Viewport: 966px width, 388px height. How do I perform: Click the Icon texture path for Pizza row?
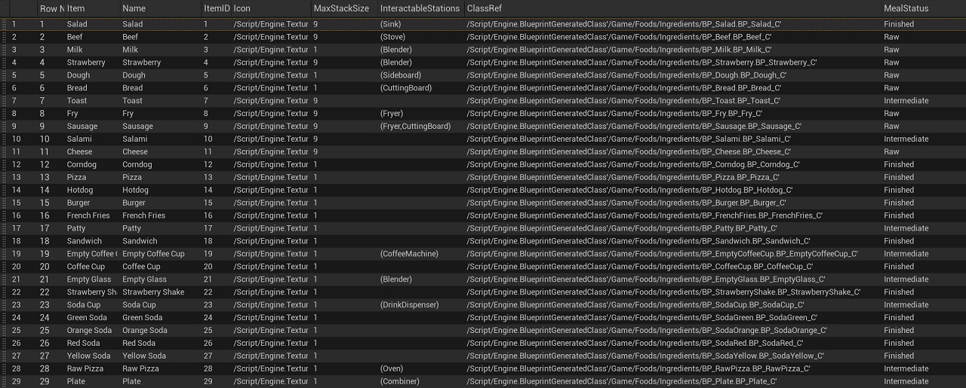271,177
